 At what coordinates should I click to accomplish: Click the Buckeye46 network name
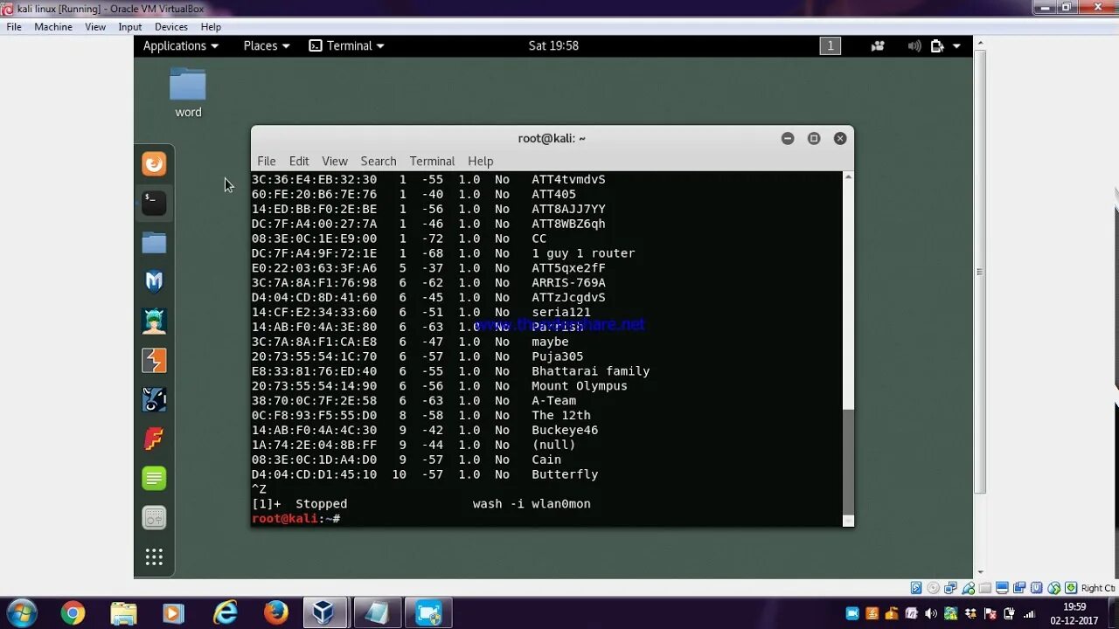(x=565, y=430)
